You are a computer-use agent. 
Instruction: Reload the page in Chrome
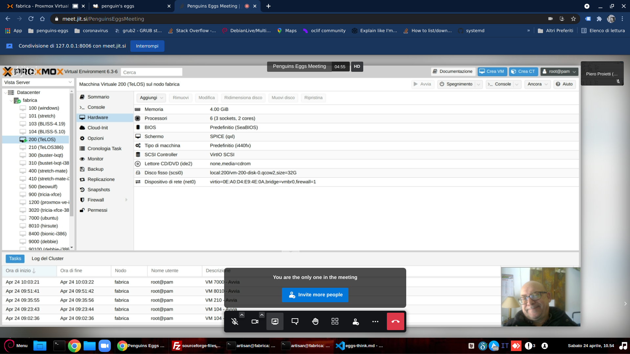[31, 19]
